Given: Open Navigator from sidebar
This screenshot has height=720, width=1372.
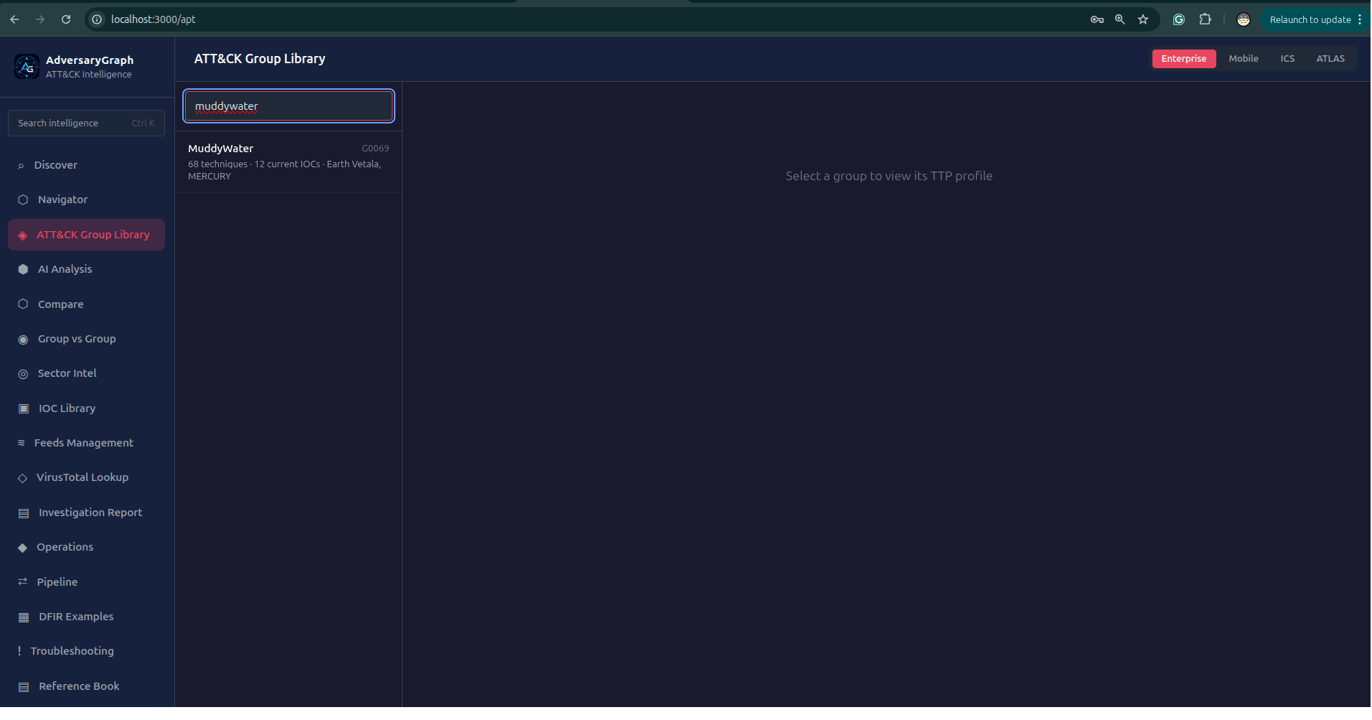Looking at the screenshot, I should 86,200.
